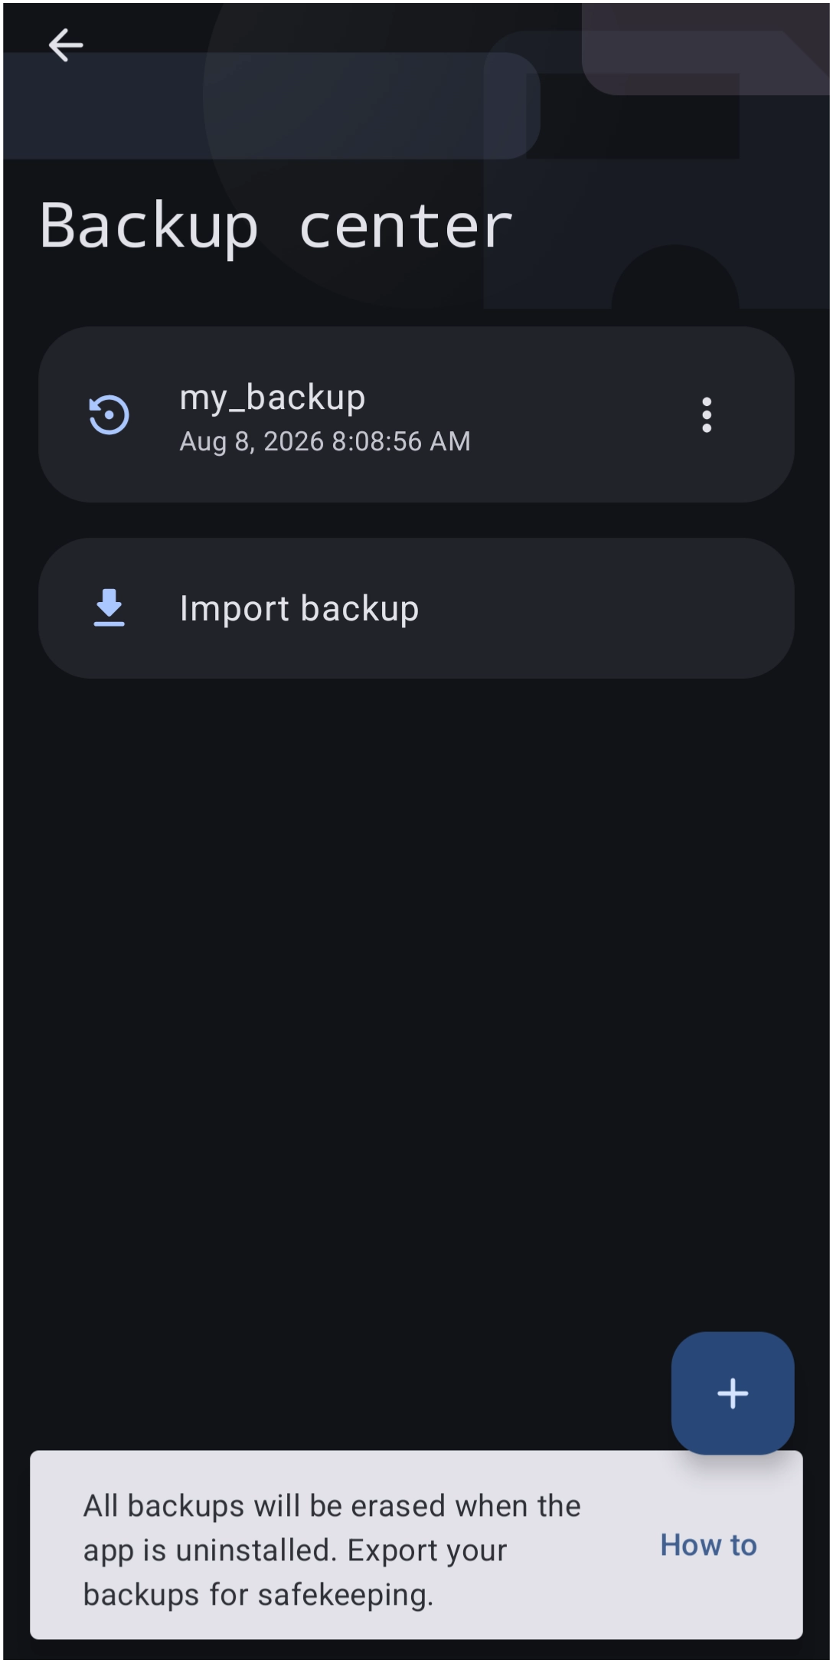833x1663 pixels.
Task: Tap the Aug 8, 2026 backup timestamp
Action: pyautogui.click(x=325, y=441)
